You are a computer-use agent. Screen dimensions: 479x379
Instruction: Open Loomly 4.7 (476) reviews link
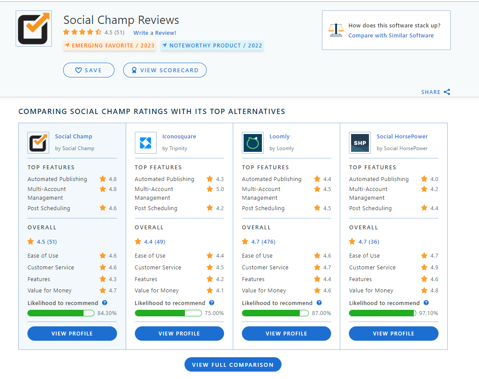point(263,242)
